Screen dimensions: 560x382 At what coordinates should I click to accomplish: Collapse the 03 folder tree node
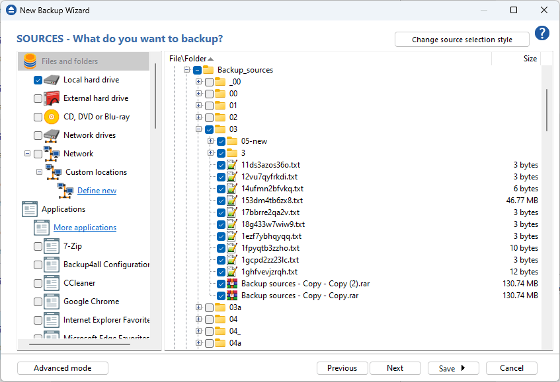(198, 129)
